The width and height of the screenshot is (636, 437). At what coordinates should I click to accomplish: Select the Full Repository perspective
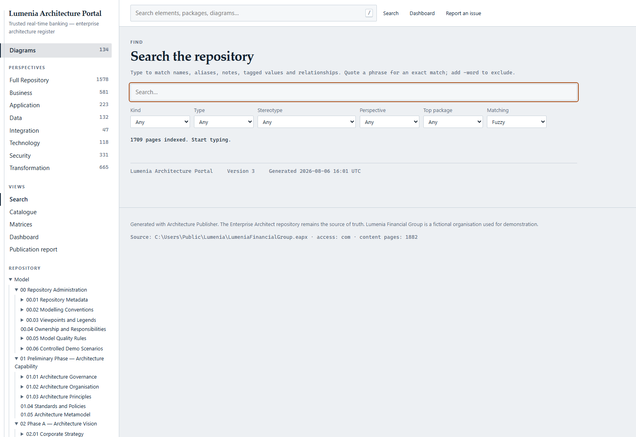click(x=59, y=80)
